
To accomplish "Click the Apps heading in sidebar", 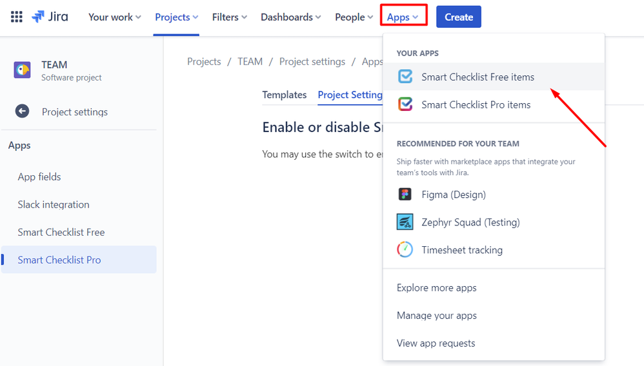I will 19,145.
